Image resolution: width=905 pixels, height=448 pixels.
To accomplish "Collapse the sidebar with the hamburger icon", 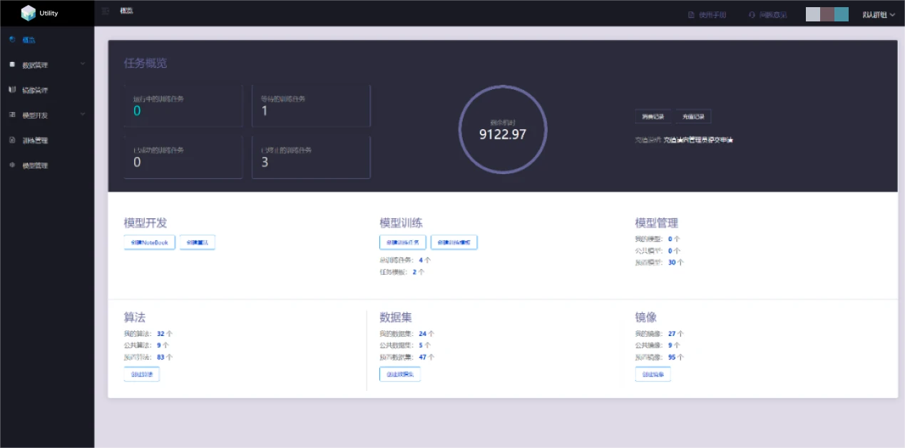I will [106, 11].
